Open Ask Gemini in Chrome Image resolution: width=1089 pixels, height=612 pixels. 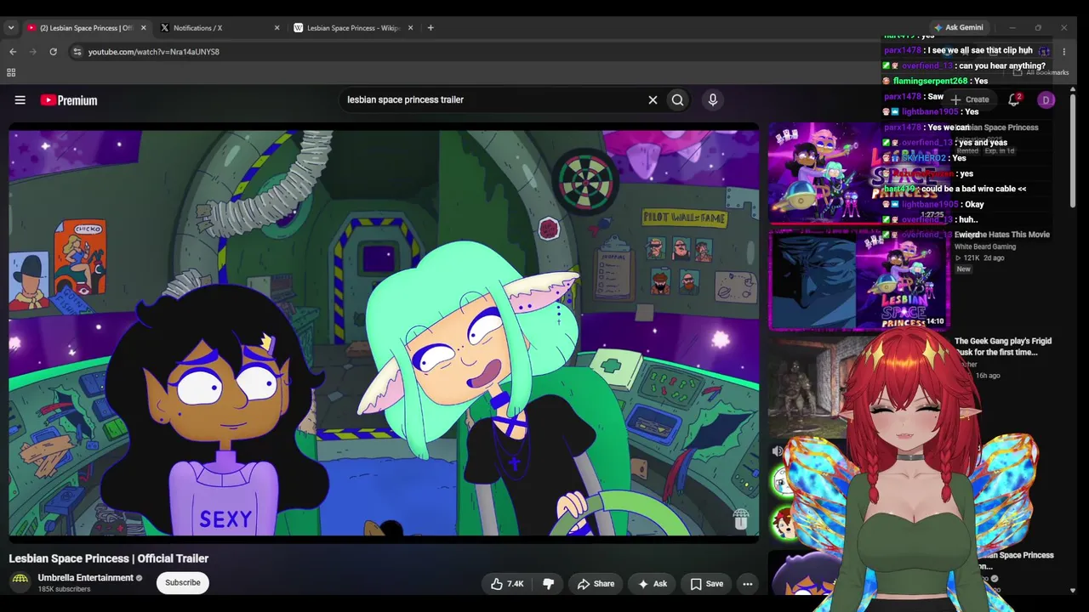point(958,27)
